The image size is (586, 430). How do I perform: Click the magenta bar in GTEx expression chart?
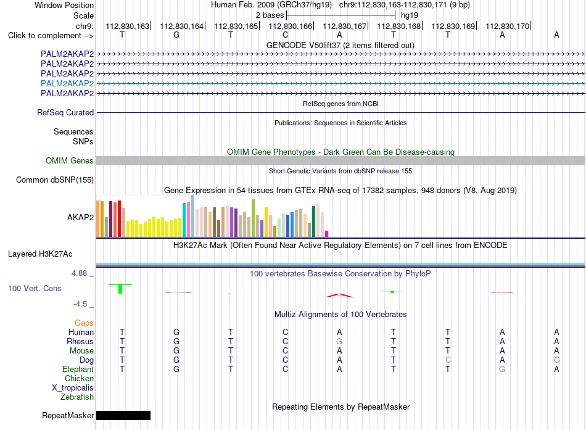pyautogui.click(x=327, y=234)
